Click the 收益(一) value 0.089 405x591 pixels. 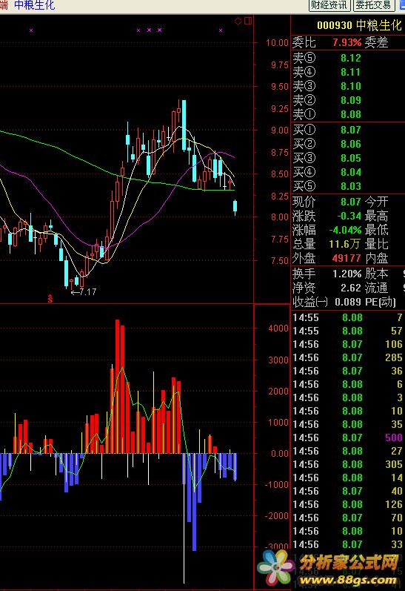click(348, 302)
